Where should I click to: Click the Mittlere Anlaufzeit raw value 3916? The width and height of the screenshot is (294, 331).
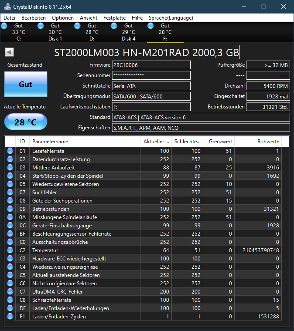(273, 168)
